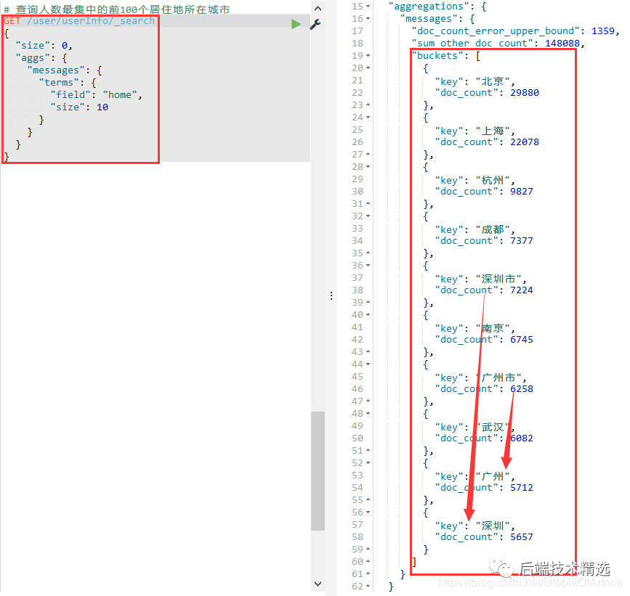Click the "size": 0 line in the query
This screenshot has height=596, width=630.
pyautogui.click(x=44, y=46)
